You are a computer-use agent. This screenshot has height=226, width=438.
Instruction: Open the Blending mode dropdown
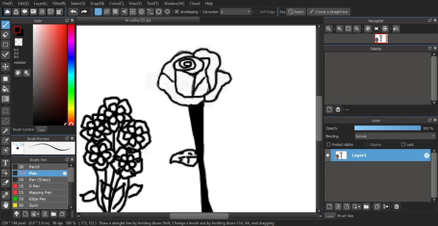[x=395, y=136]
